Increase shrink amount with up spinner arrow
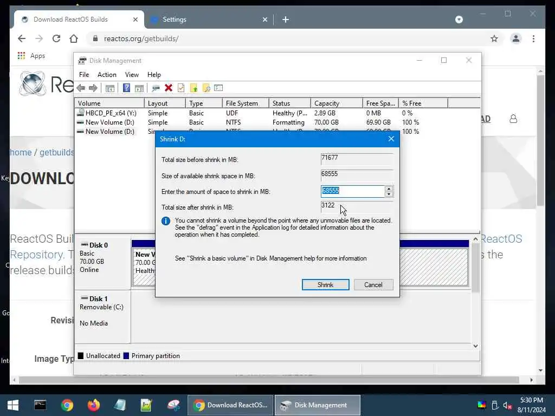 (389, 189)
